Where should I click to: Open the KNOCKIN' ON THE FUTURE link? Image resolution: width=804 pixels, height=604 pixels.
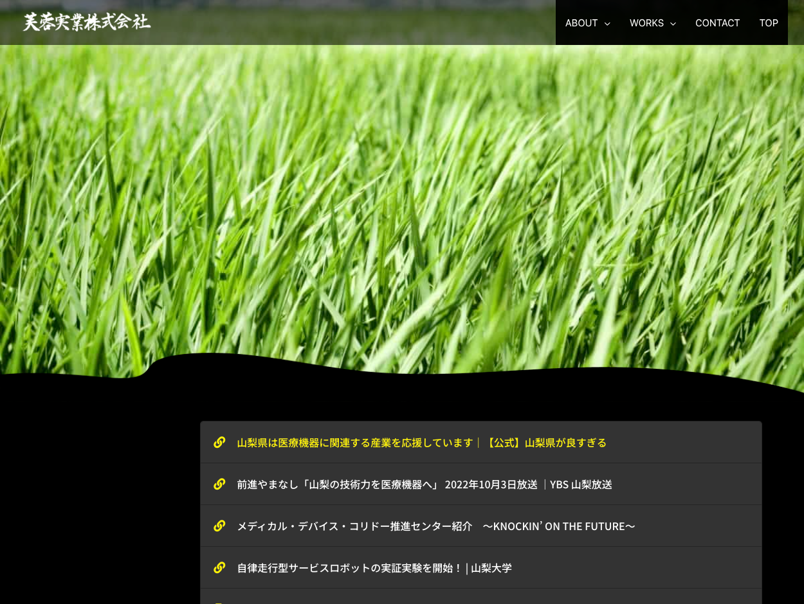[x=435, y=526]
